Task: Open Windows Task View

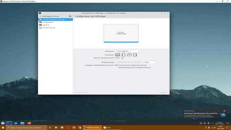Action: pyautogui.click(x=50, y=127)
